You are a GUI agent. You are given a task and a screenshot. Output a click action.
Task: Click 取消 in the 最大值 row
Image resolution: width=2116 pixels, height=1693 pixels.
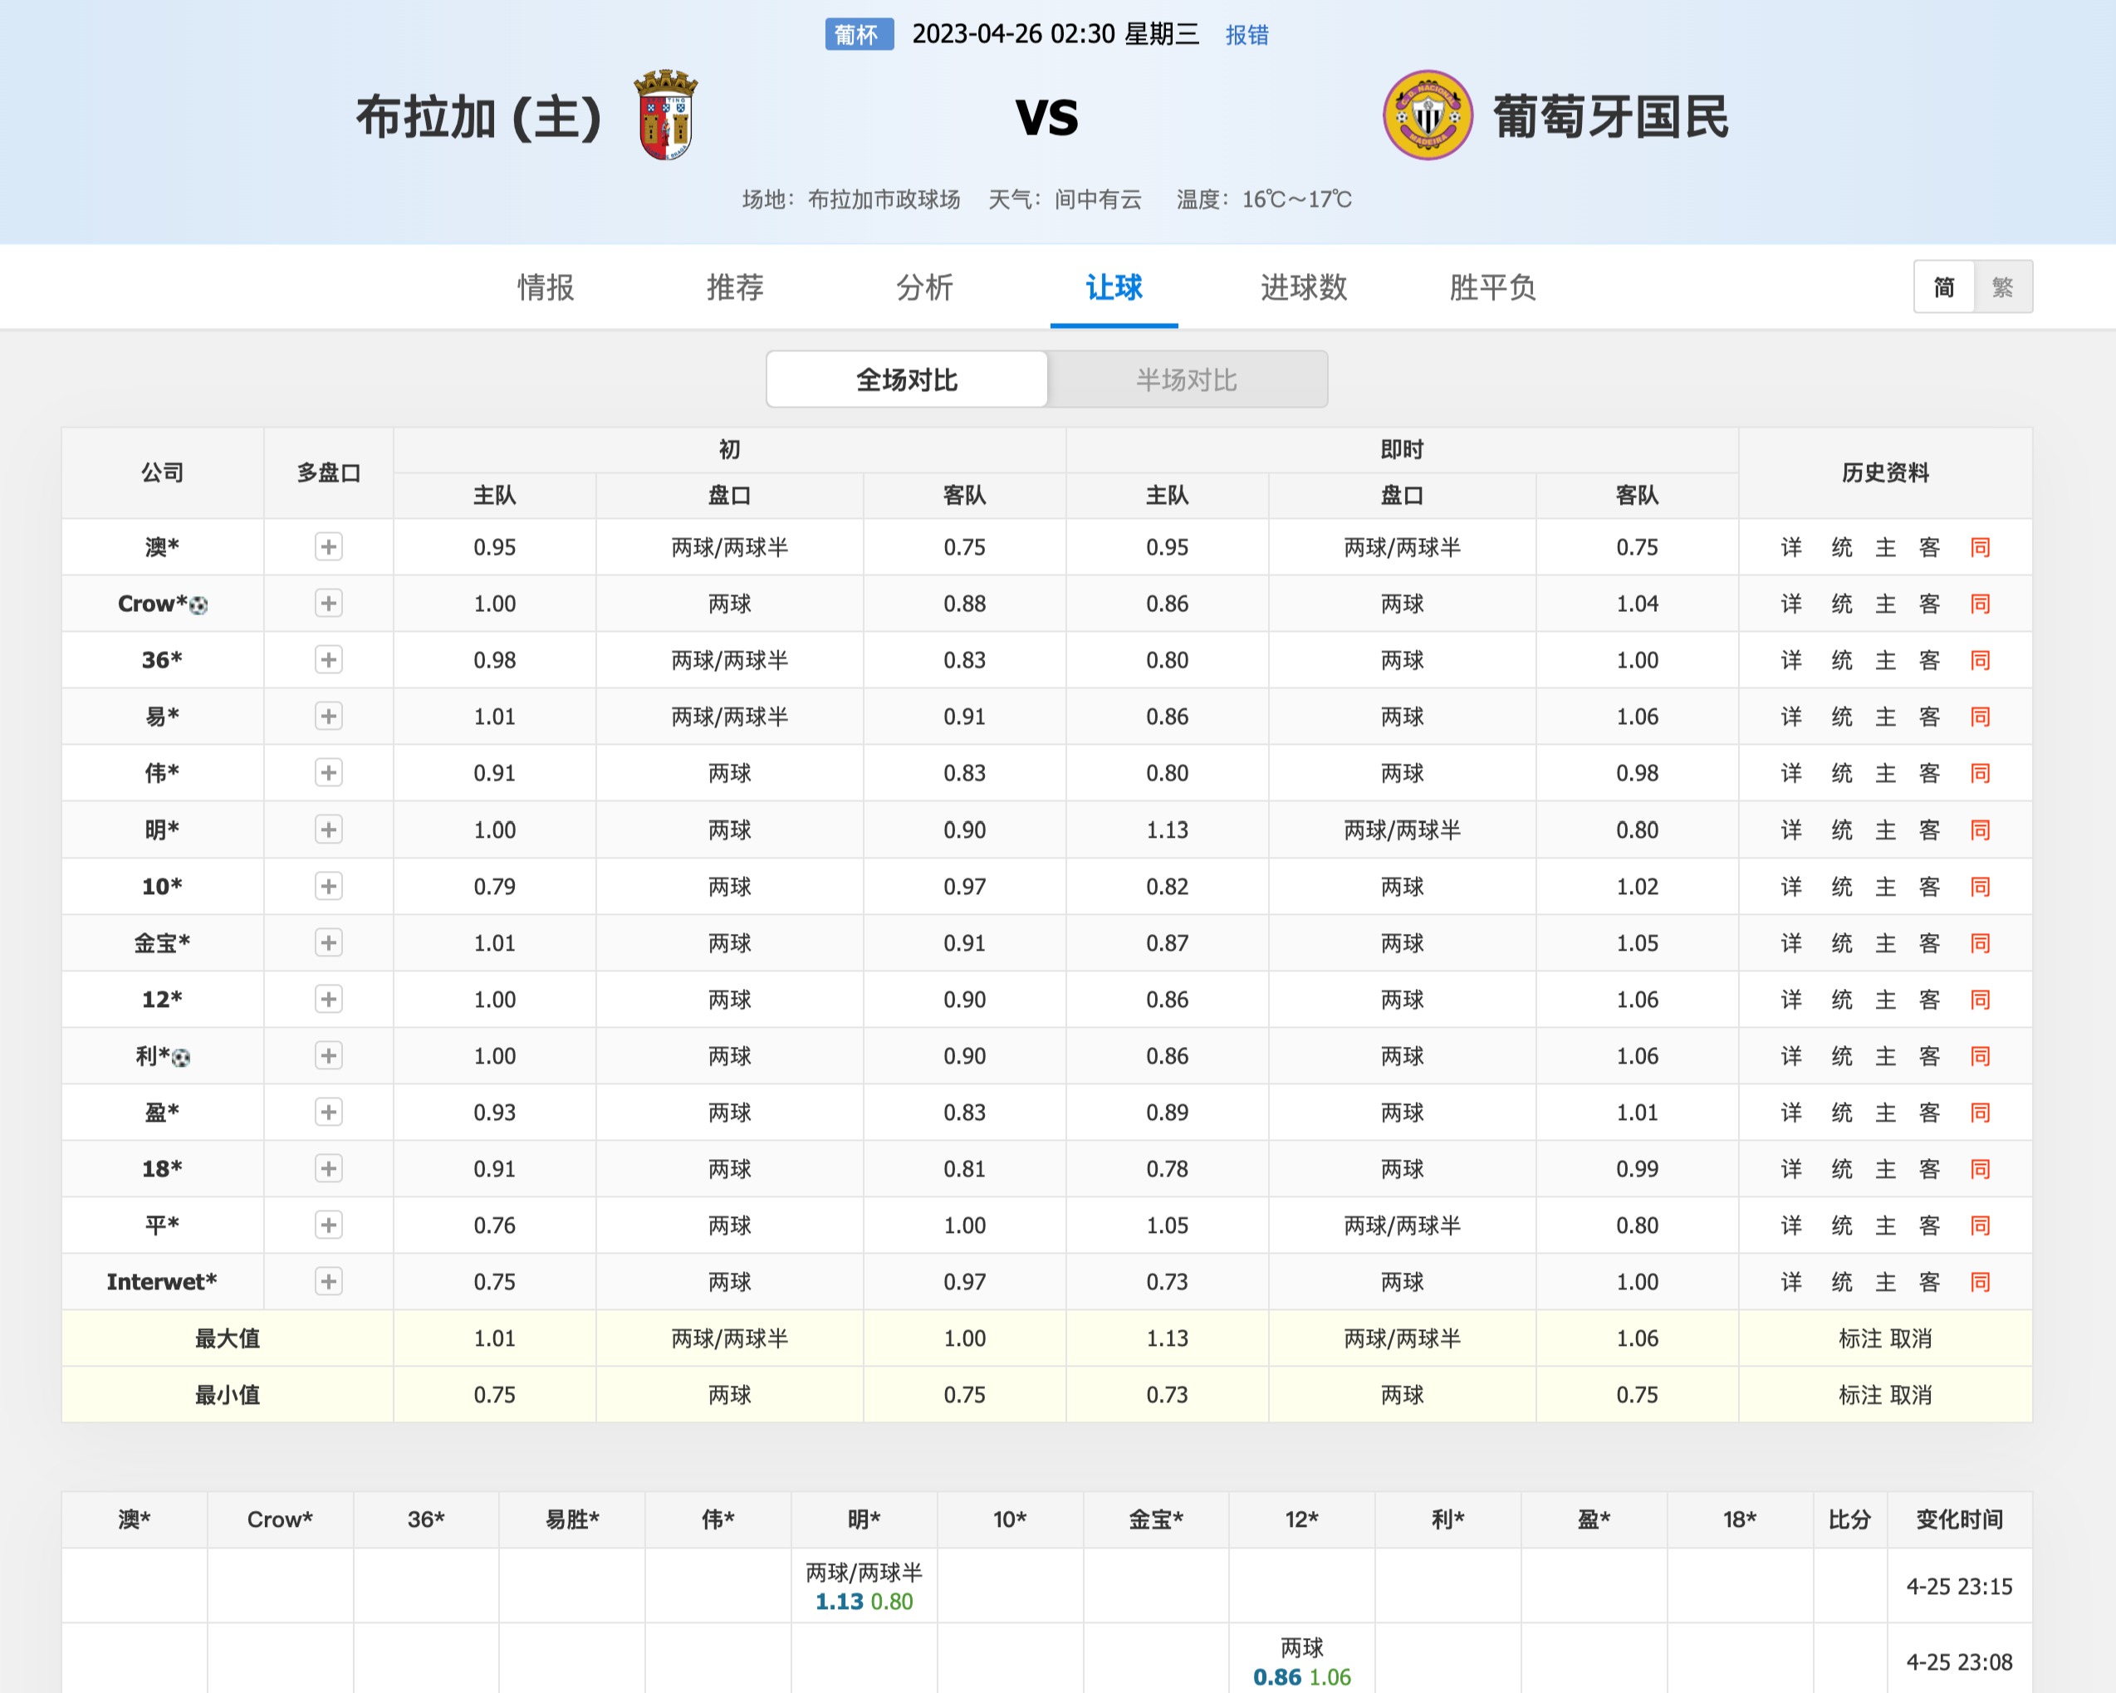(x=1911, y=1338)
